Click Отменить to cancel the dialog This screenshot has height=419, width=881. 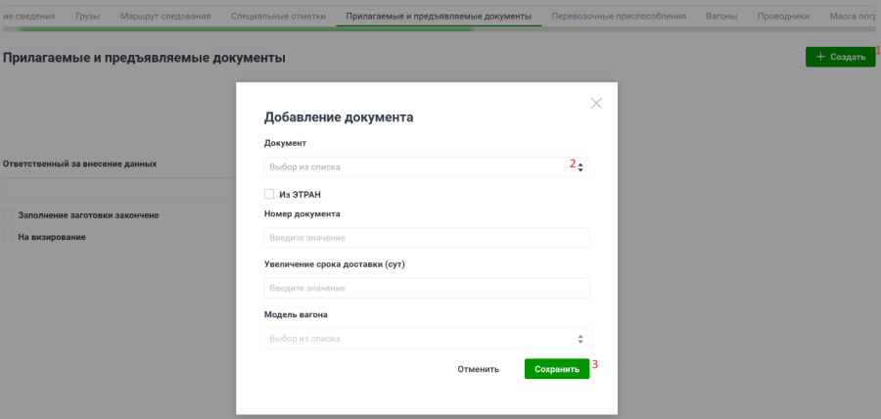(478, 369)
